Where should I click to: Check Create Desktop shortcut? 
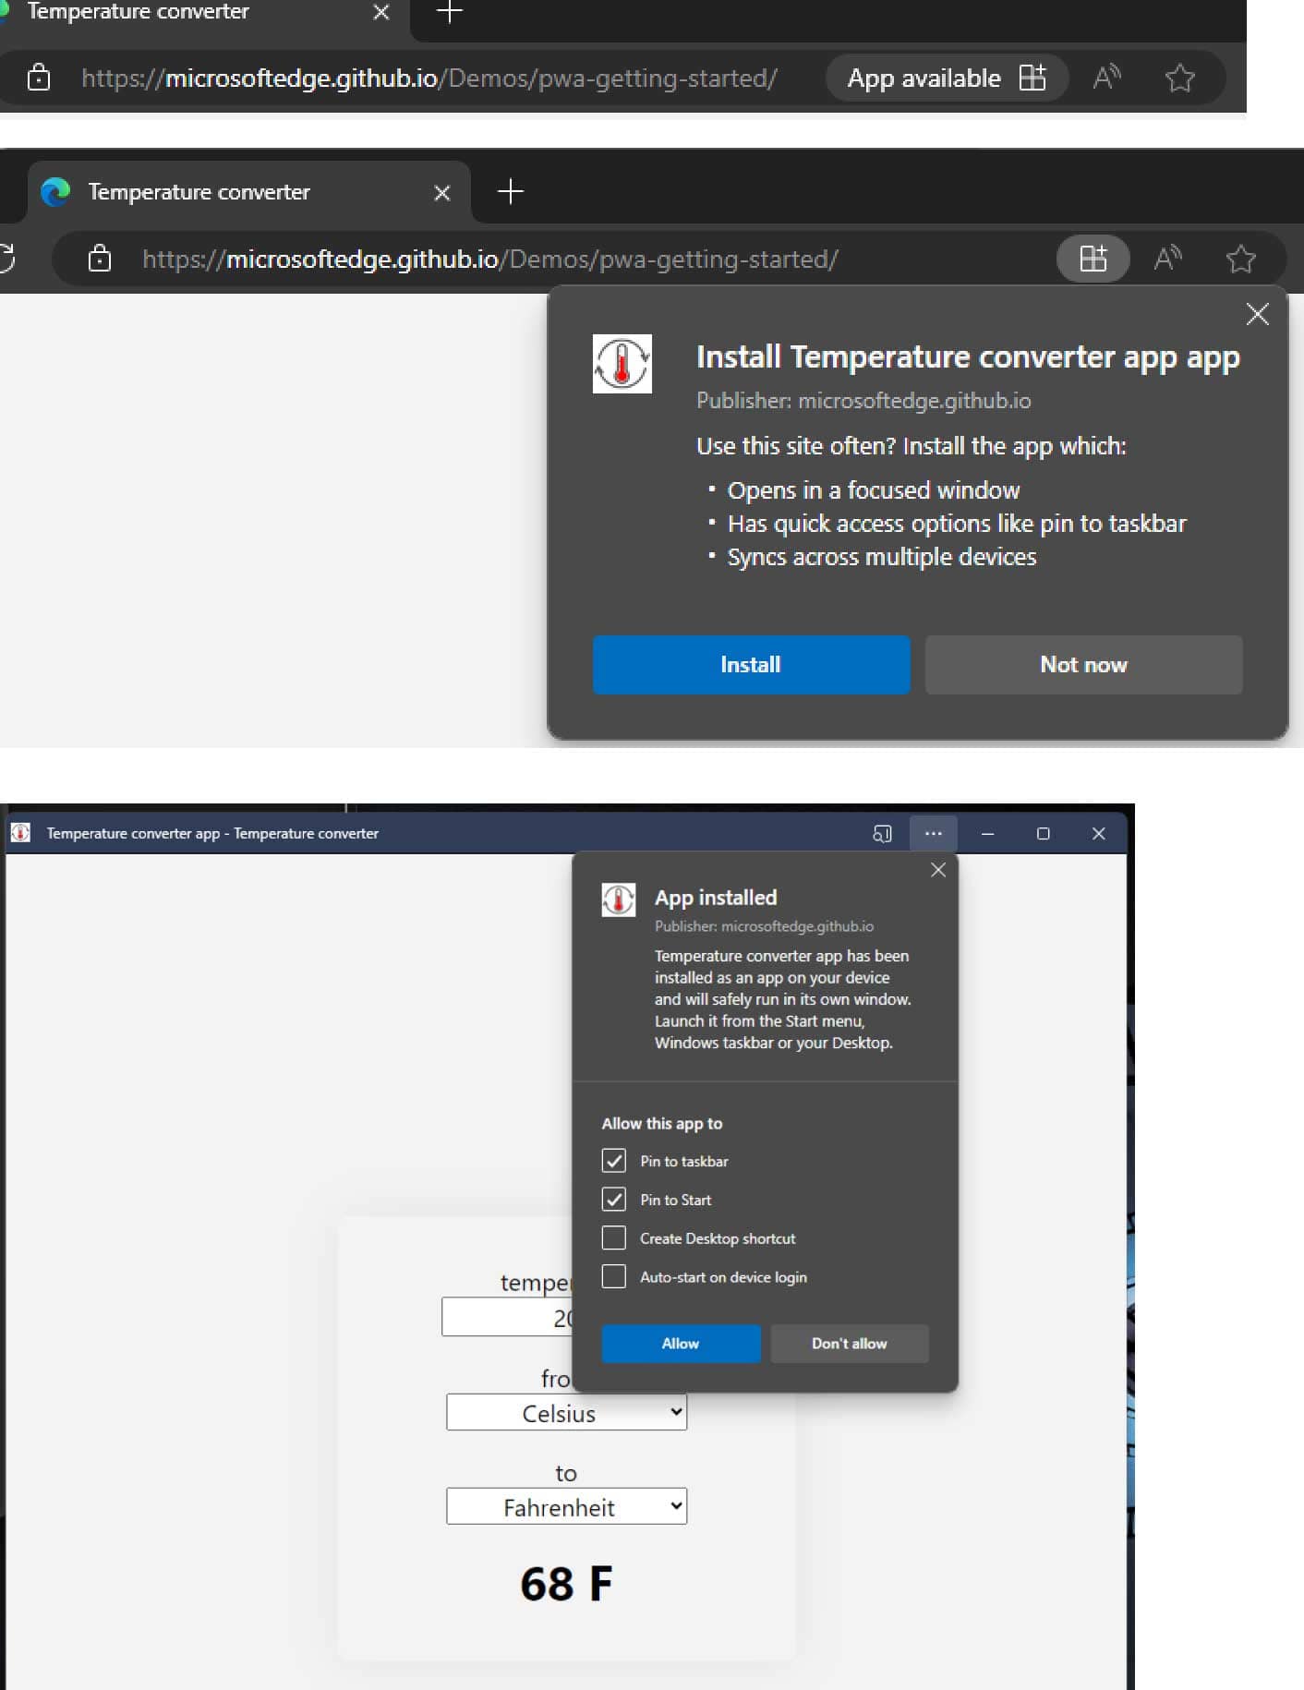click(x=613, y=1237)
